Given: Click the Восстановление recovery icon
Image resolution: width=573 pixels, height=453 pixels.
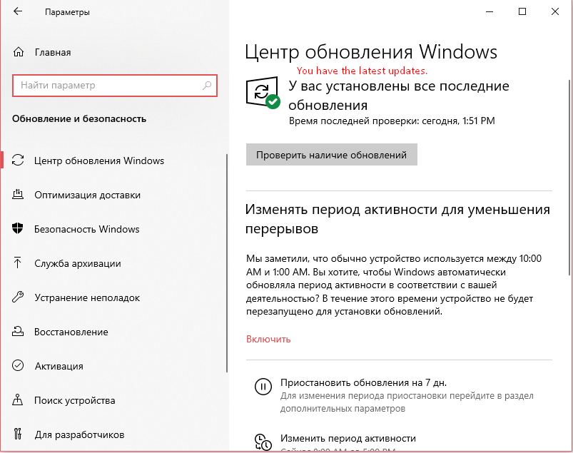Looking at the screenshot, I should tap(18, 331).
